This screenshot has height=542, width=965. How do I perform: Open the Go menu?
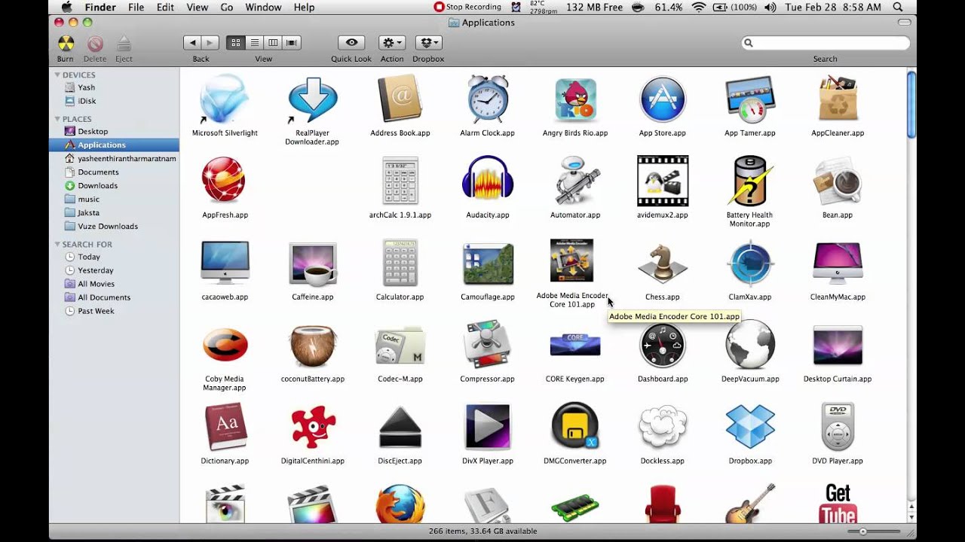(227, 7)
